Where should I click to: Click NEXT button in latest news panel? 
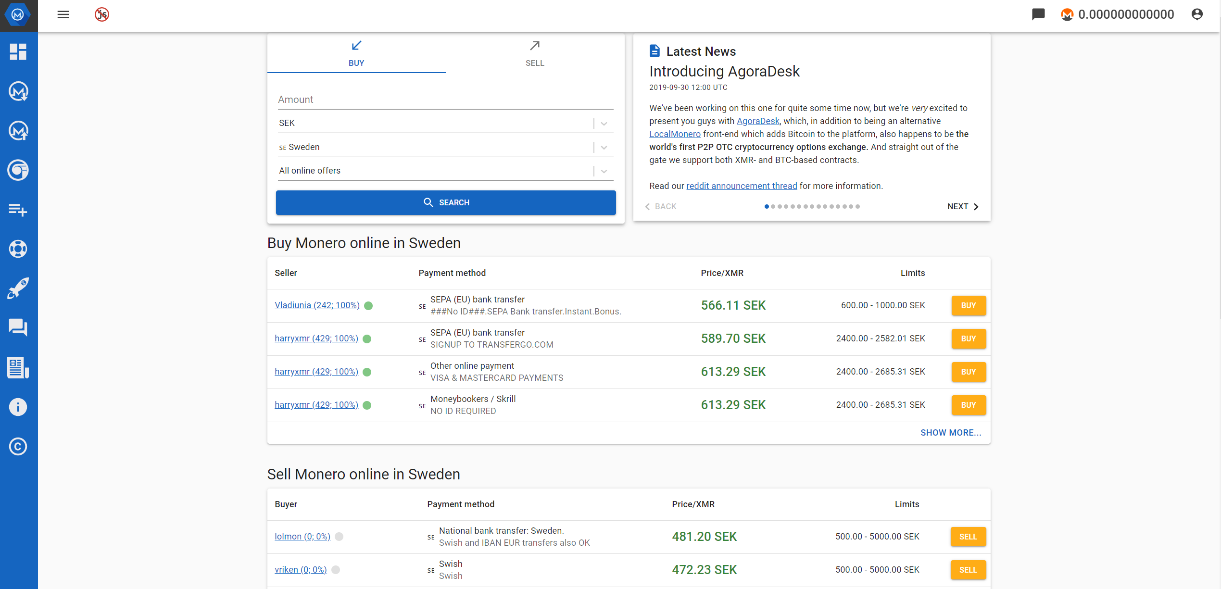tap(963, 206)
